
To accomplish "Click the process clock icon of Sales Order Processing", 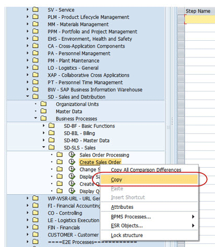I will 72,155.
